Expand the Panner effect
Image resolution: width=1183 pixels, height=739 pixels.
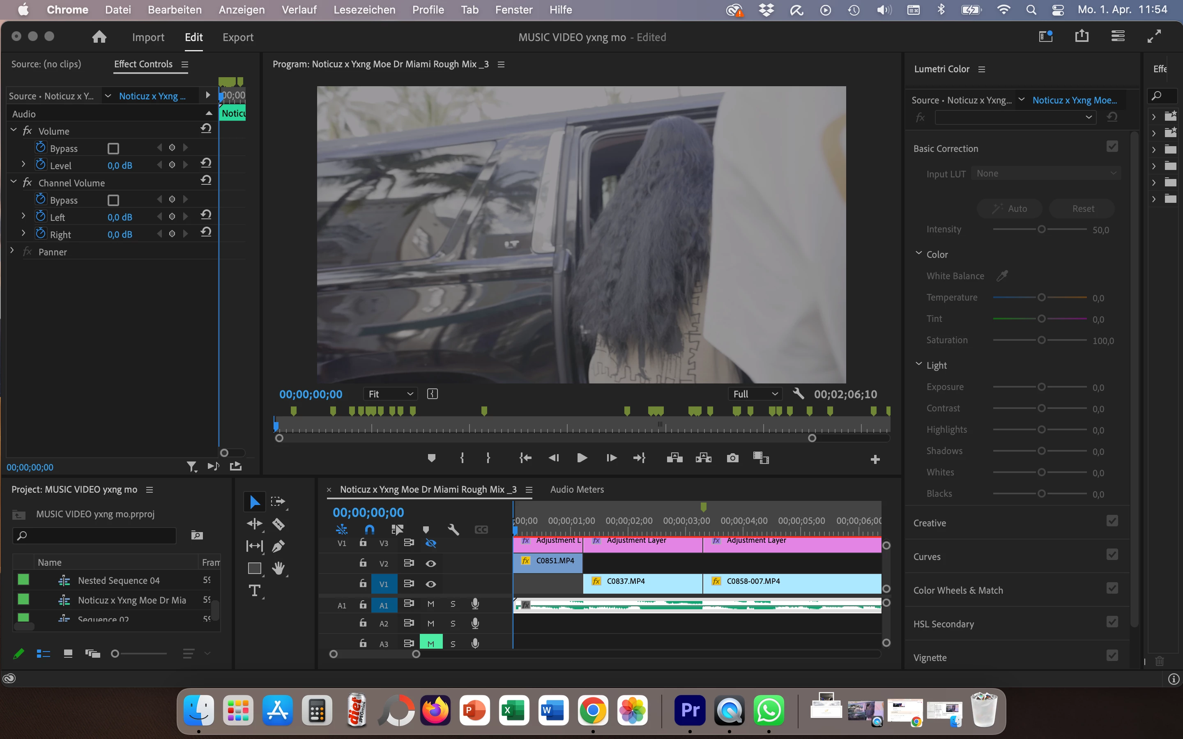tap(13, 251)
